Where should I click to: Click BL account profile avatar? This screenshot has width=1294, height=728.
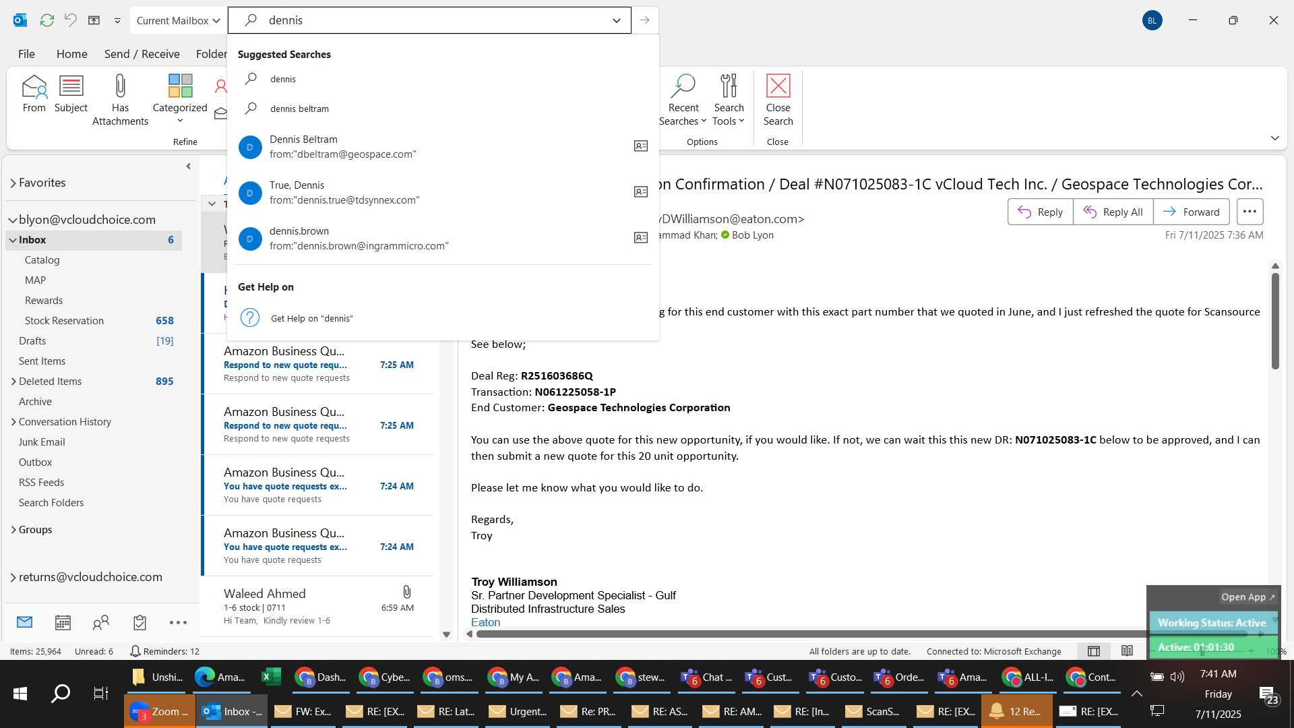[x=1152, y=20]
